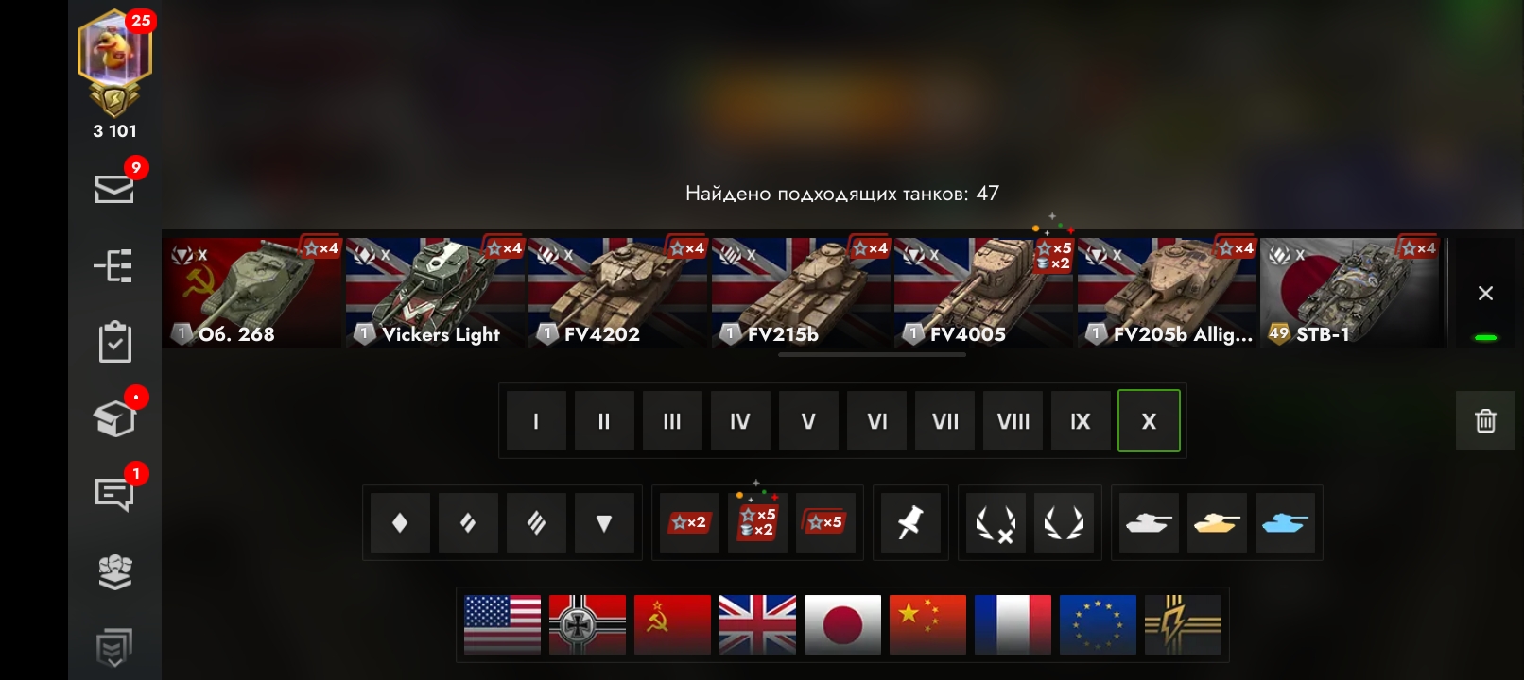Open the tech tree icon in sidebar
The image size is (1524, 680).
pos(114,266)
